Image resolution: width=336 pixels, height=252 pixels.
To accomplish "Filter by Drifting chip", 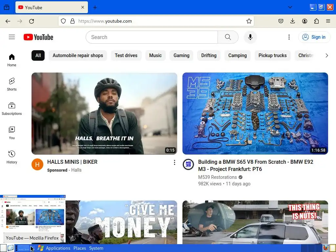I will (209, 55).
